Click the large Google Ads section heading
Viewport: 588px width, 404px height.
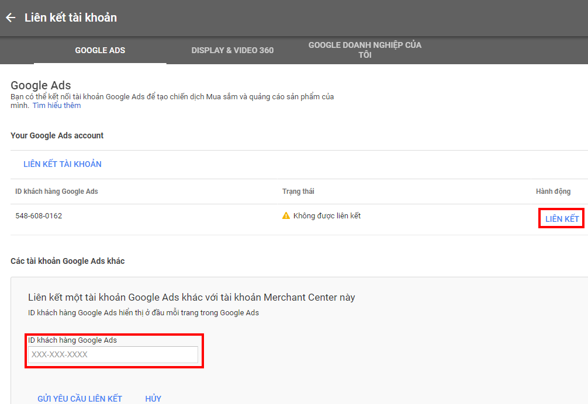[x=41, y=86]
